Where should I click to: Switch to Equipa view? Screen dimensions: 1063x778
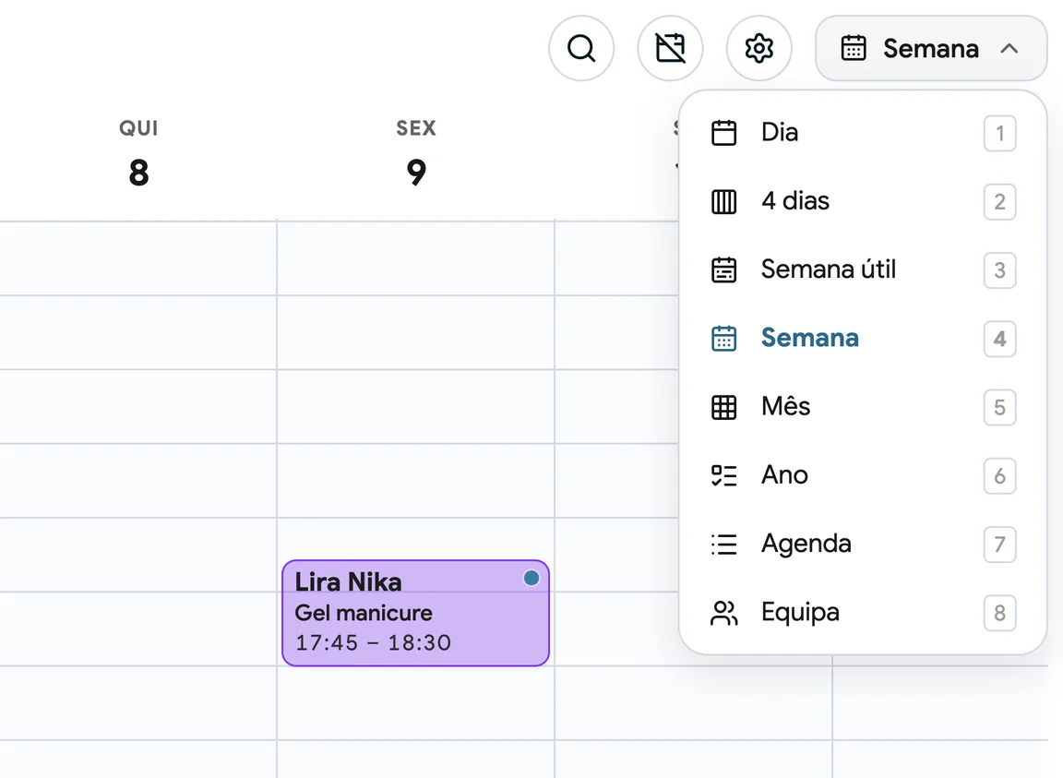click(863, 613)
